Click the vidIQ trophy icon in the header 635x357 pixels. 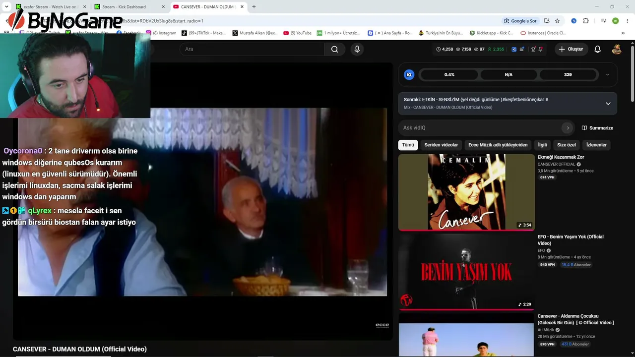click(x=533, y=49)
